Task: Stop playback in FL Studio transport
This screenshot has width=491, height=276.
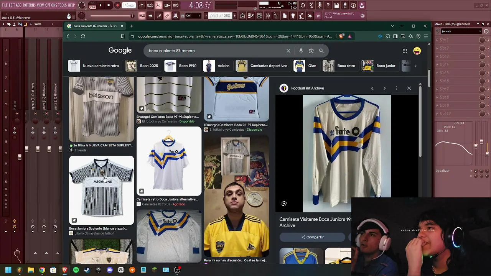Action: (109, 5)
